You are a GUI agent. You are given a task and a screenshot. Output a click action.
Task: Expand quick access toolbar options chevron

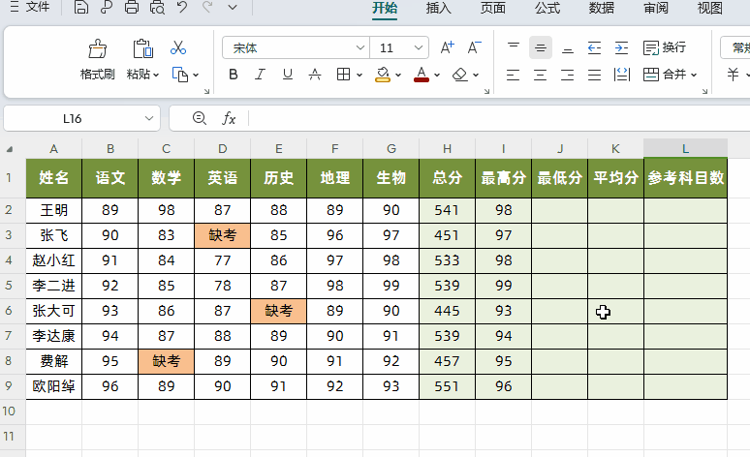tap(233, 7)
